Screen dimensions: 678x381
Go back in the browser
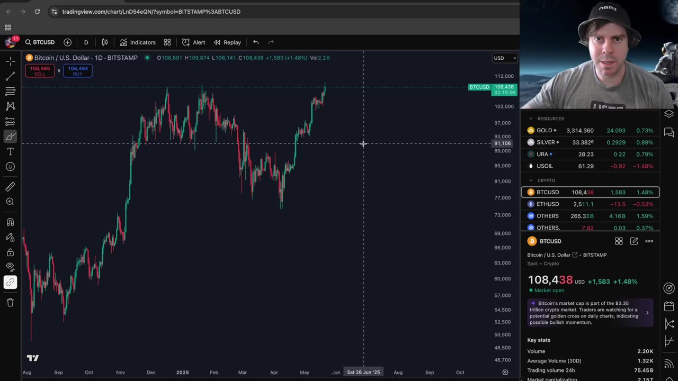pyautogui.click(x=8, y=12)
